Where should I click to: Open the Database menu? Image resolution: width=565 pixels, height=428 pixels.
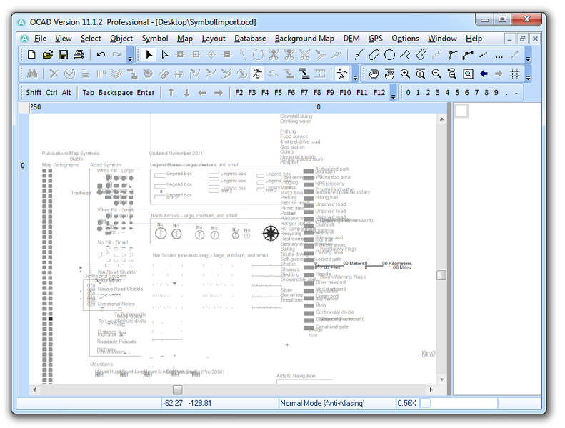tap(250, 39)
